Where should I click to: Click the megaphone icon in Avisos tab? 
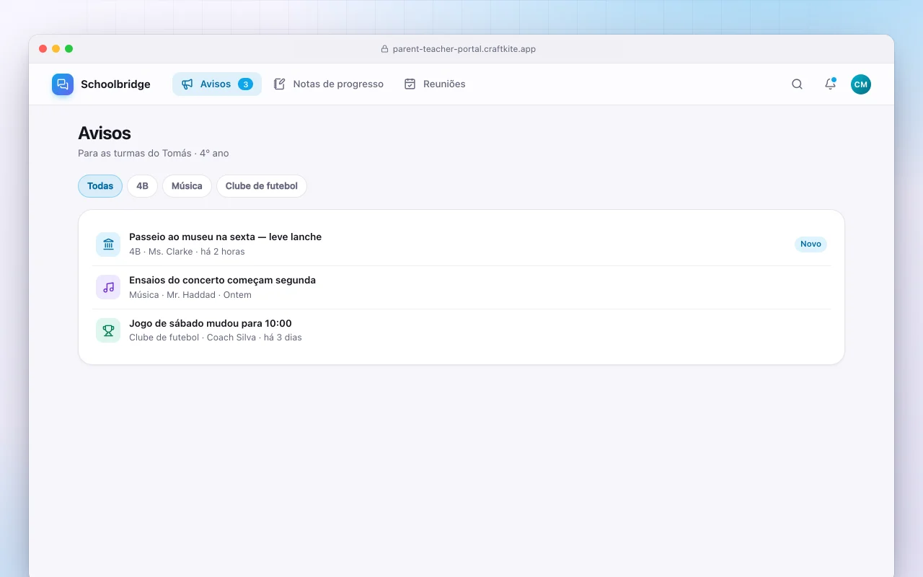187,84
